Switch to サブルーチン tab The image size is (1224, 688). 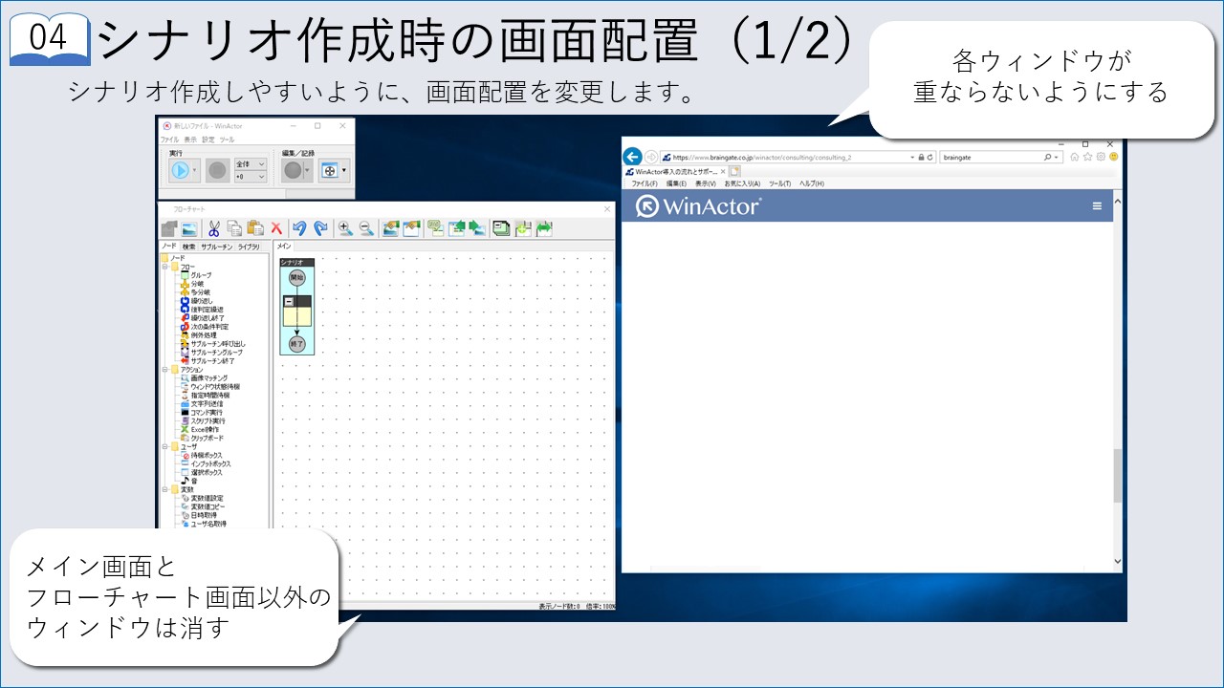point(216,247)
